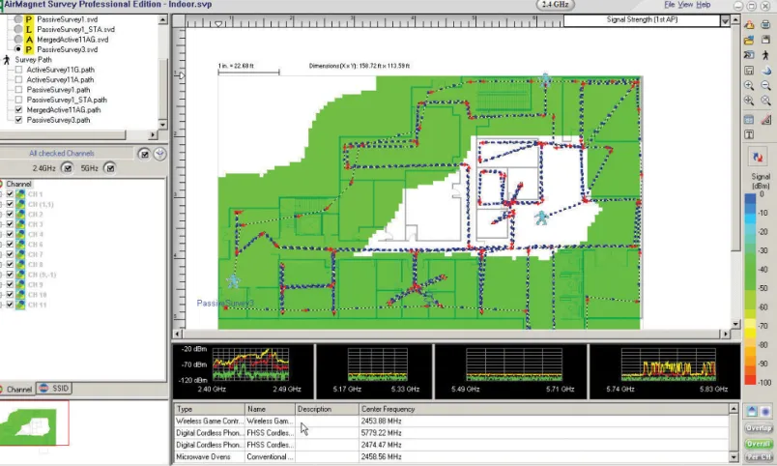Uncheck the CH 1 channel checkbox
777x466 pixels.
(x=10, y=193)
